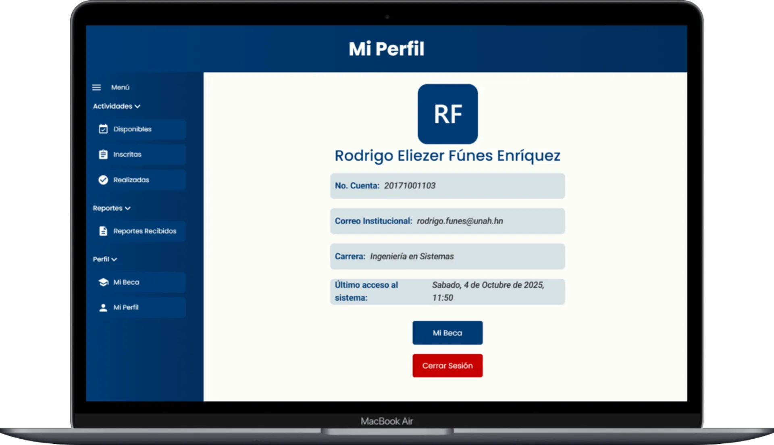Click the RF avatar tile

(447, 114)
